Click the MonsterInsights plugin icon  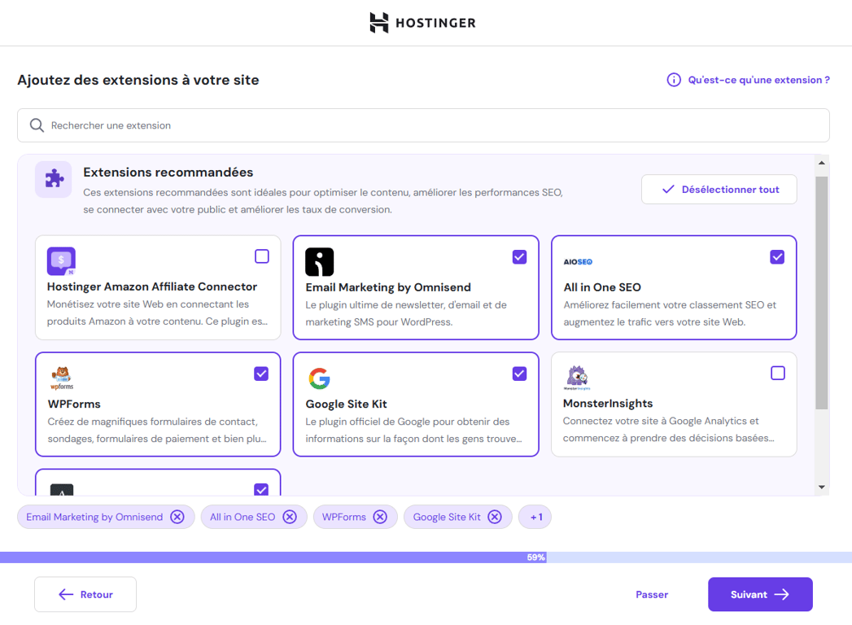(578, 377)
